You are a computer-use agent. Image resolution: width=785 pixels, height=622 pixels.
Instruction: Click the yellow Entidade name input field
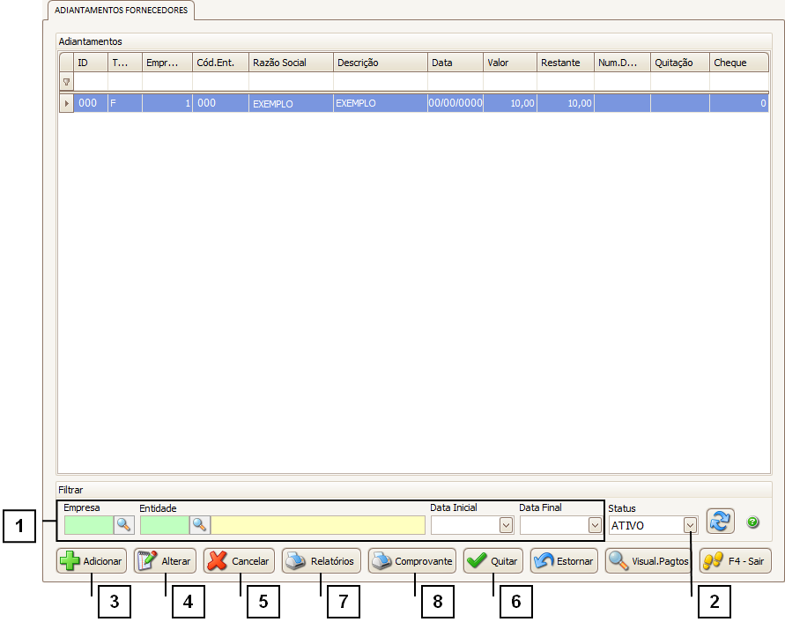[317, 525]
